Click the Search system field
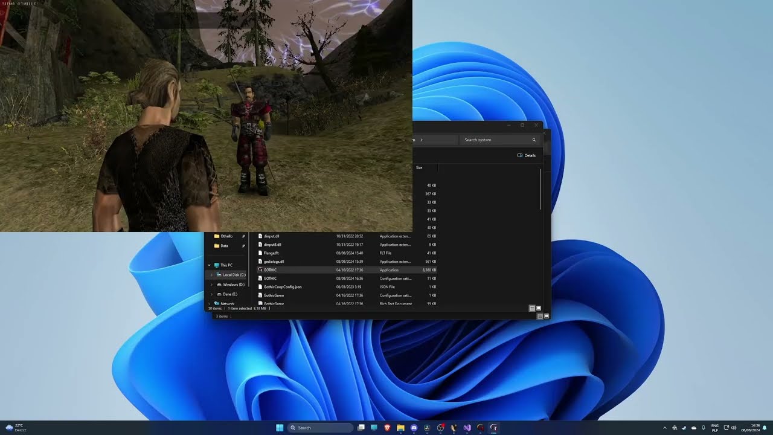 tap(499, 140)
